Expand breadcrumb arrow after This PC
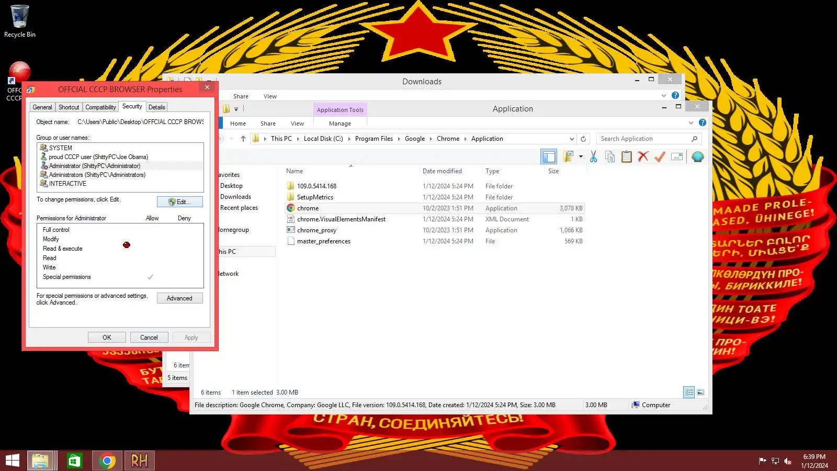The height and width of the screenshot is (471, 837). tap(298, 139)
